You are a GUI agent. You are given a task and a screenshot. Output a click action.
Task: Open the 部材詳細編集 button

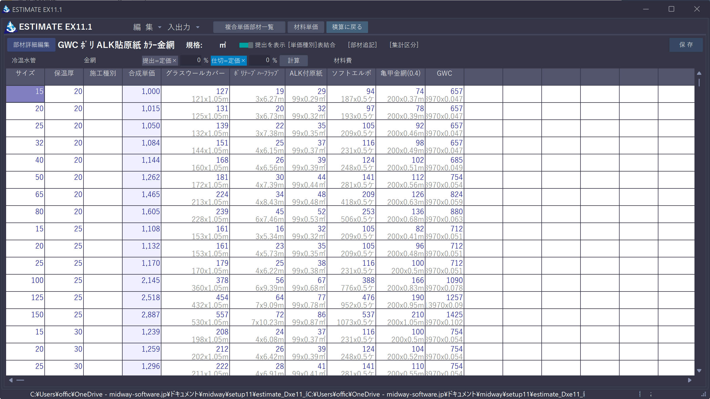pos(31,45)
